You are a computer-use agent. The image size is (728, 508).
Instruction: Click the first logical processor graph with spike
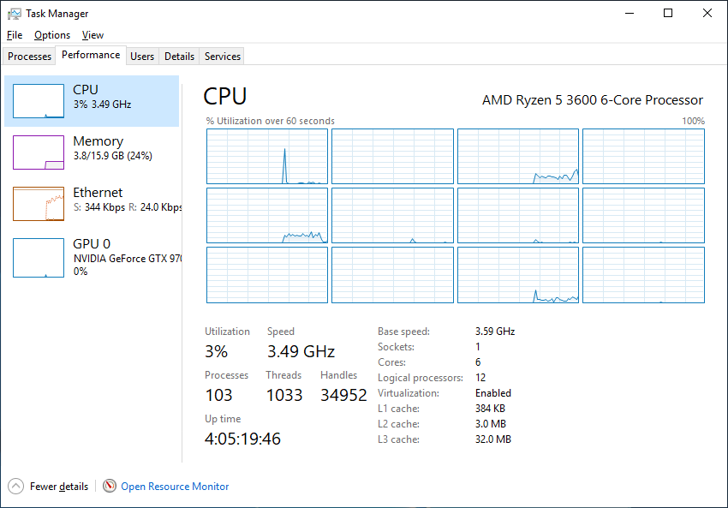(x=267, y=157)
